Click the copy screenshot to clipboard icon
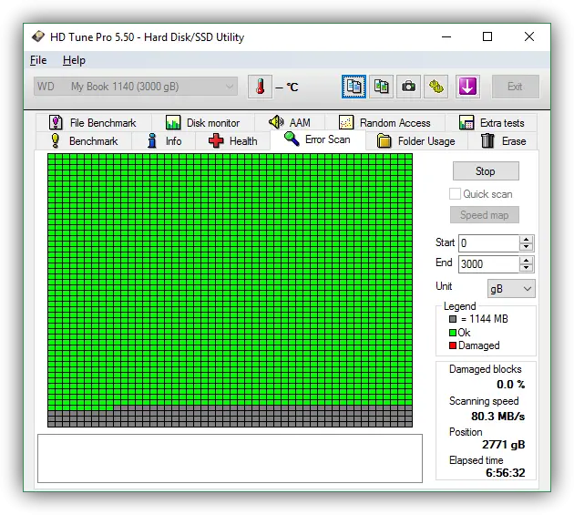 381,87
